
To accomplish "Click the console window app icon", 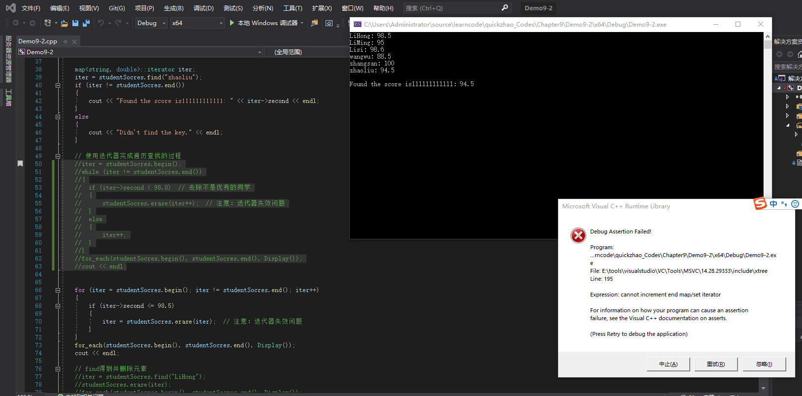I will coord(358,24).
